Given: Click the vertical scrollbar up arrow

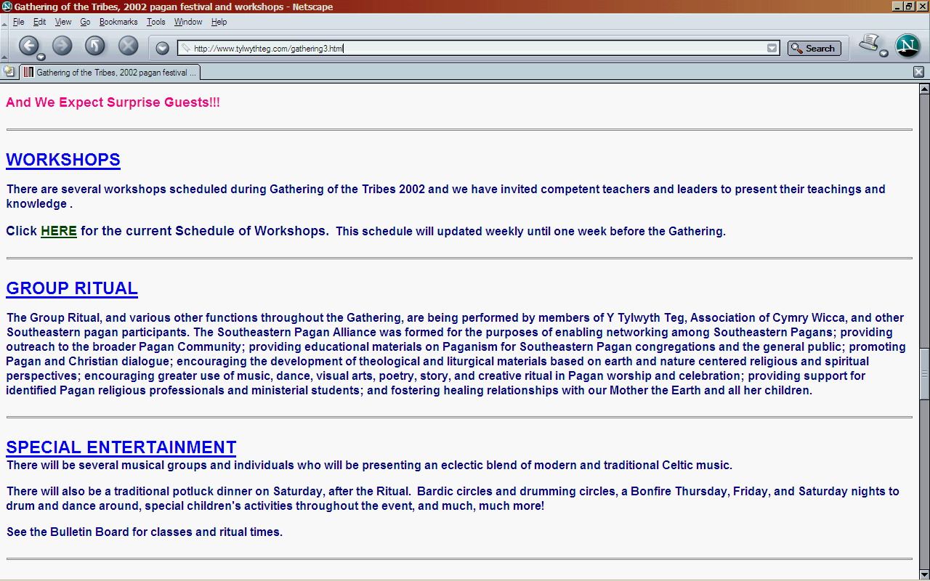Looking at the screenshot, I should 924,89.
